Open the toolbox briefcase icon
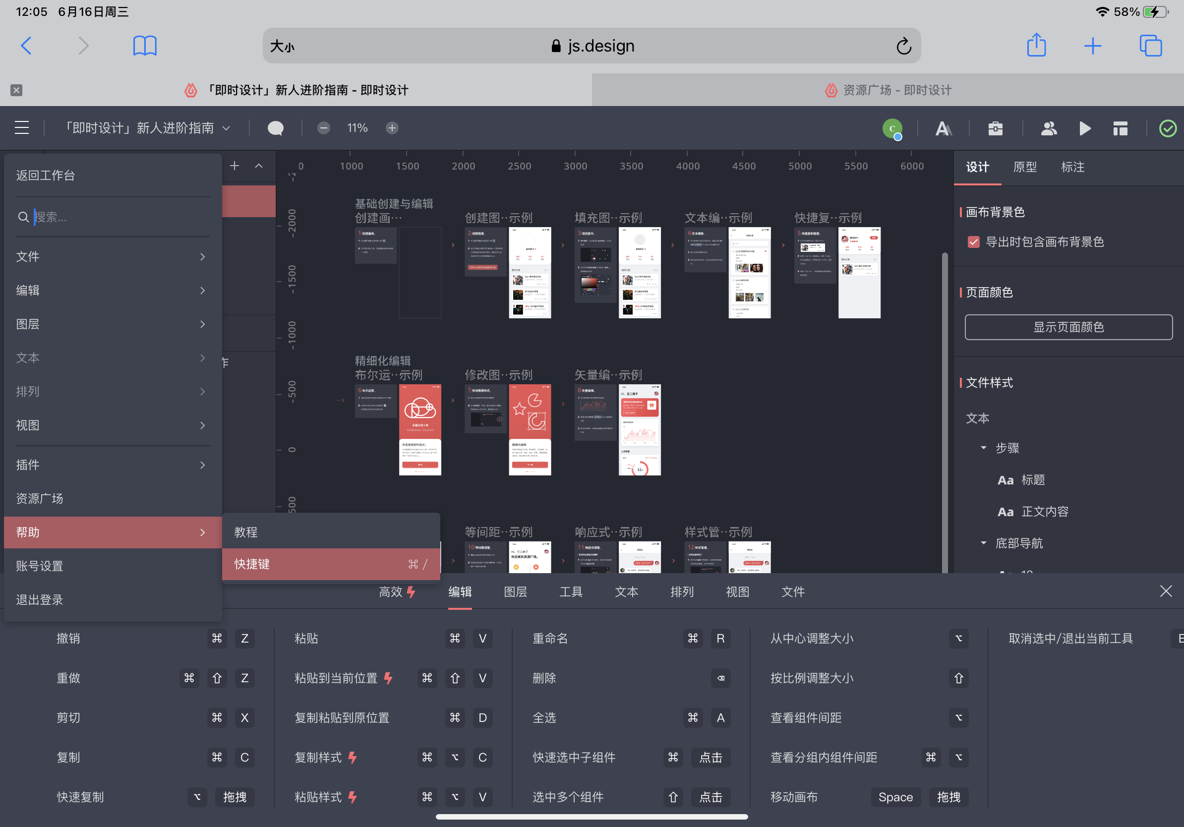The height and width of the screenshot is (827, 1184). pos(995,128)
